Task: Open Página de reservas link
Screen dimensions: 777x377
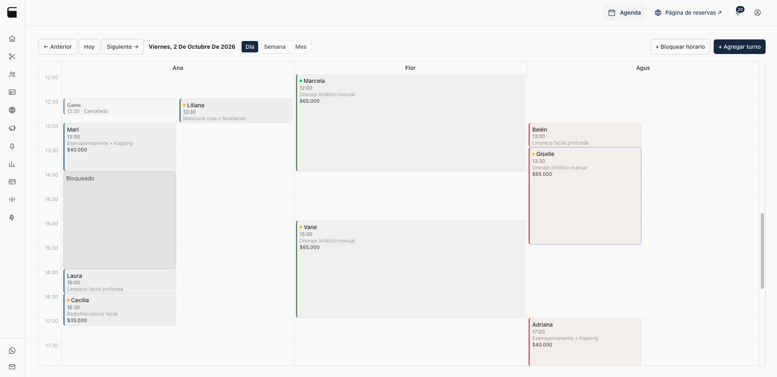Action: pyautogui.click(x=688, y=13)
